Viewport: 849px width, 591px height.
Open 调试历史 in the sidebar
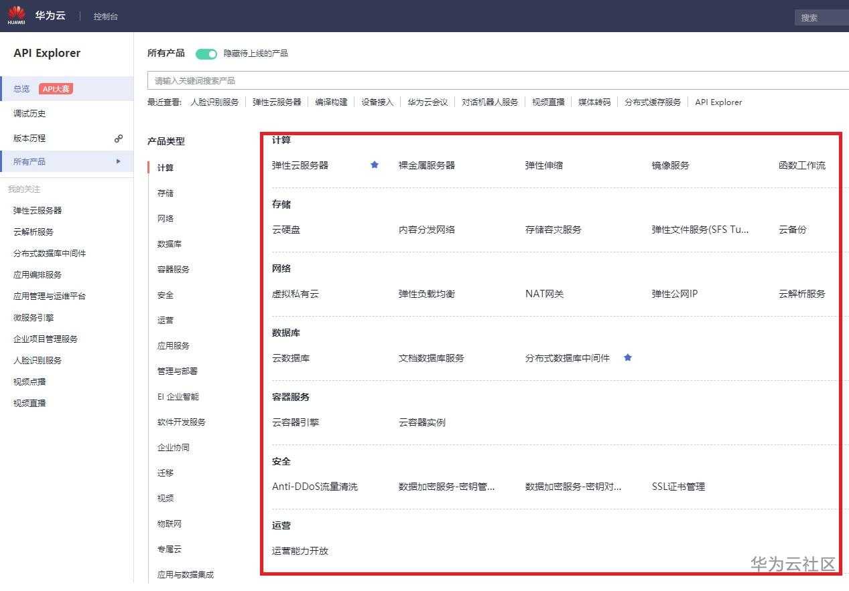[x=29, y=113]
